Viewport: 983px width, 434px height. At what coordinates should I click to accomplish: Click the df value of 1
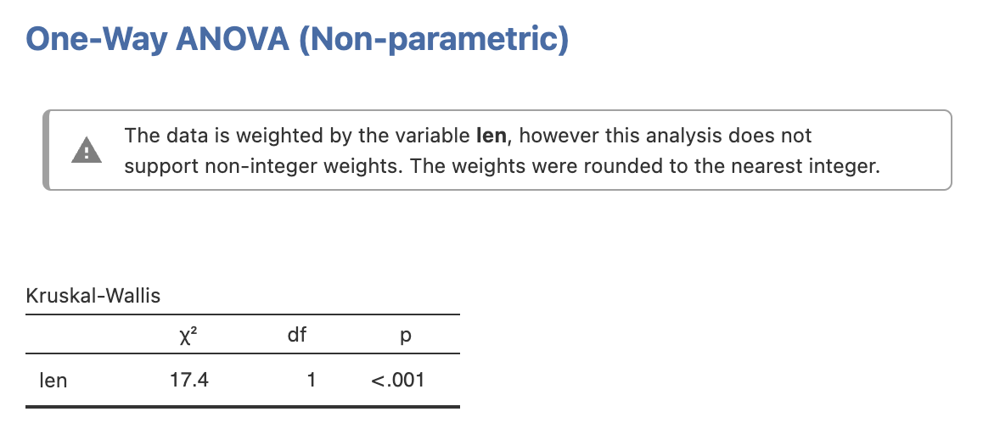coord(312,380)
